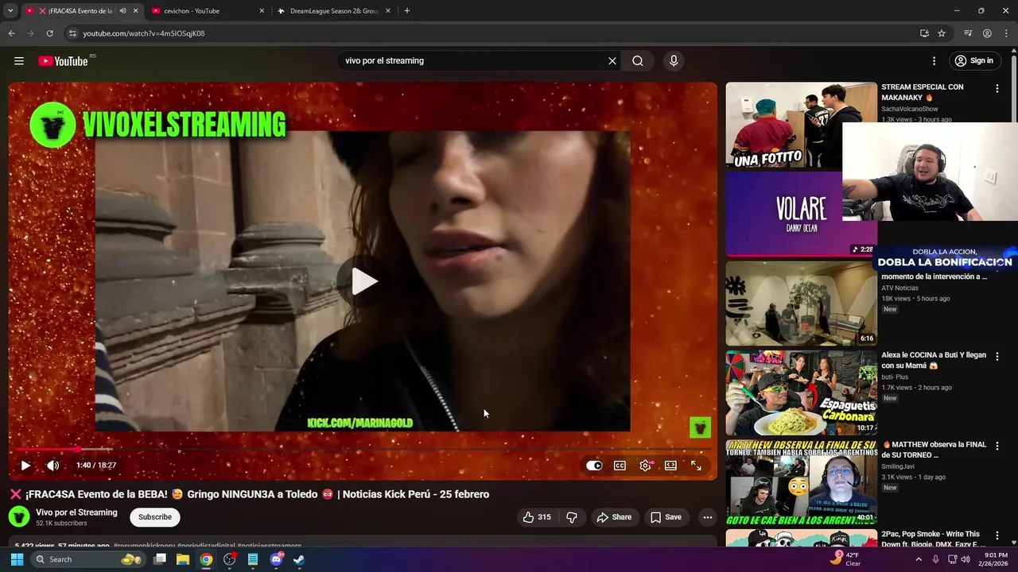The height and width of the screenshot is (572, 1018).
Task: Open more actions below the video
Action: [707, 517]
